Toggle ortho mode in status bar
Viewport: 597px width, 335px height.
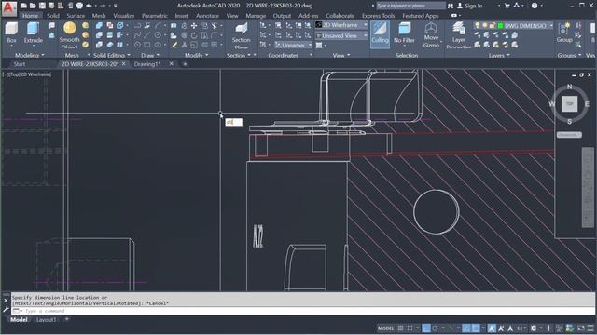(x=426, y=328)
